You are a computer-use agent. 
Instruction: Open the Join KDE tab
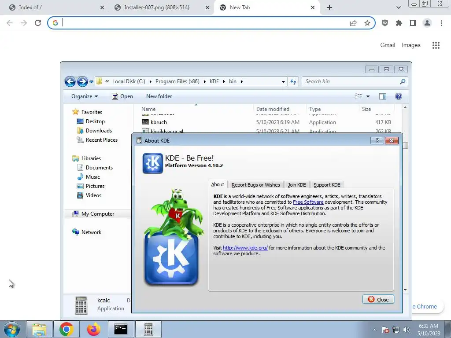297,185
